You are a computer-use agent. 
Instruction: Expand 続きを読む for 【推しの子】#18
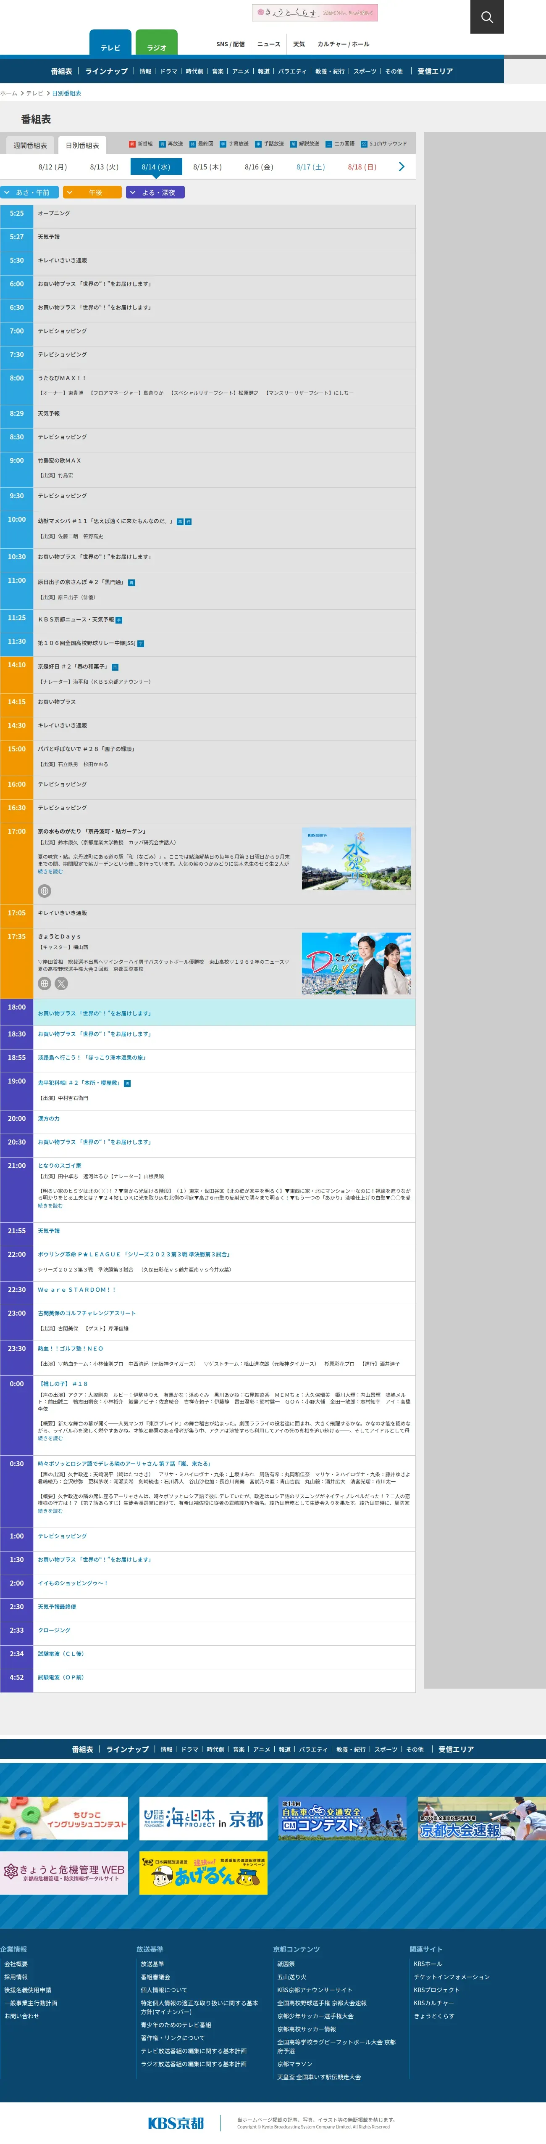pos(50,1437)
